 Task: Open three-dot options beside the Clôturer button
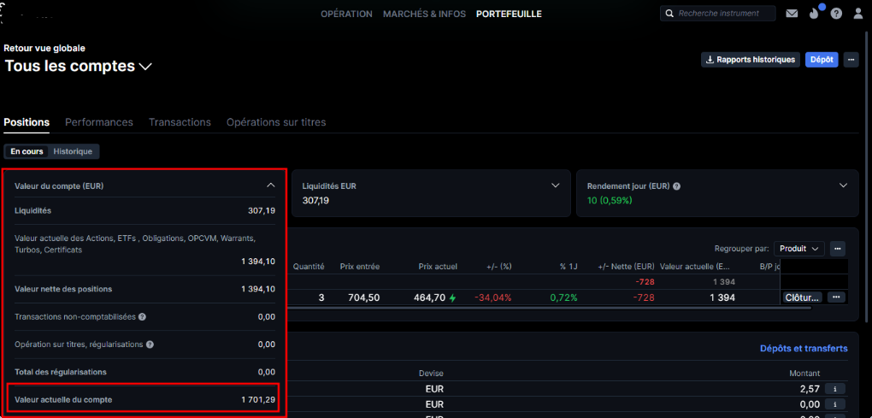(x=837, y=297)
